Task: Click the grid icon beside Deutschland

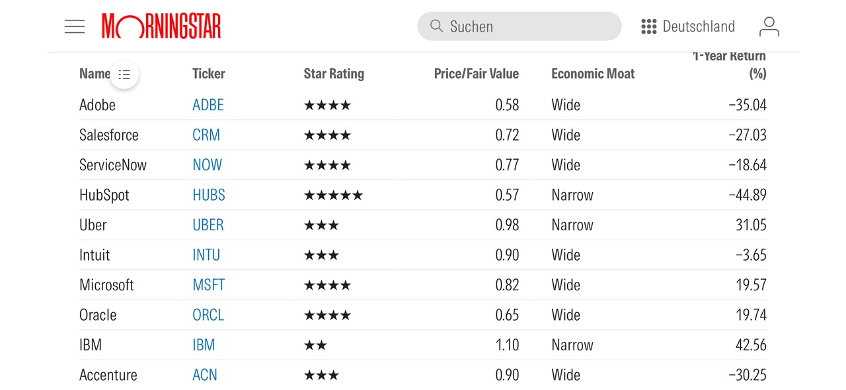Action: [x=649, y=26]
